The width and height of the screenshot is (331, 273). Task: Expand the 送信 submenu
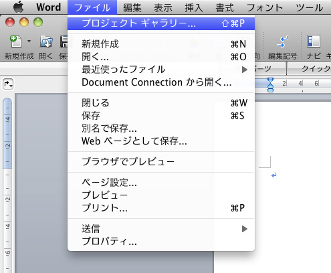click(161, 229)
